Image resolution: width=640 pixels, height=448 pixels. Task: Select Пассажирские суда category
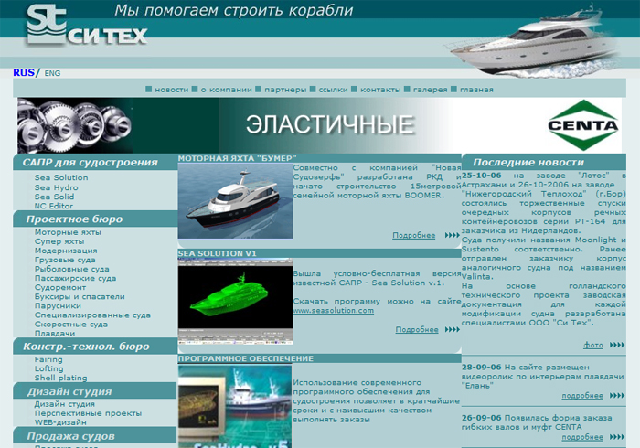pyautogui.click(x=75, y=278)
